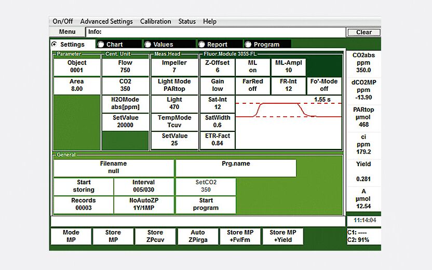
Task: Switch to the Values radio tab
Action: [x=170, y=44]
